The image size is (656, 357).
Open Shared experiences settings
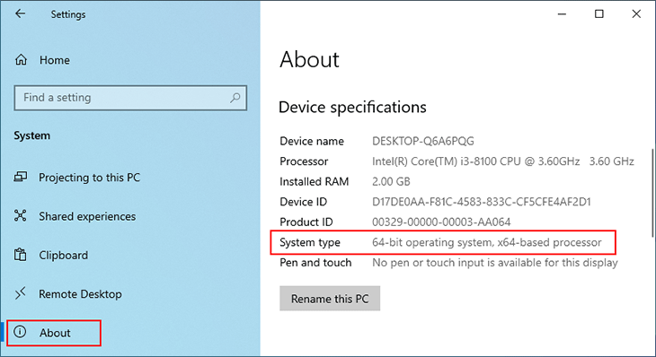[87, 216]
